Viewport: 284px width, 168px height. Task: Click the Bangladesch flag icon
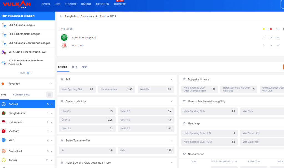pos(4,113)
